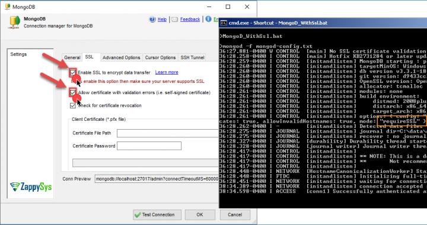Enable SSL to encrypt data transfer checkbox
The width and height of the screenshot is (427, 225).
click(x=72, y=72)
